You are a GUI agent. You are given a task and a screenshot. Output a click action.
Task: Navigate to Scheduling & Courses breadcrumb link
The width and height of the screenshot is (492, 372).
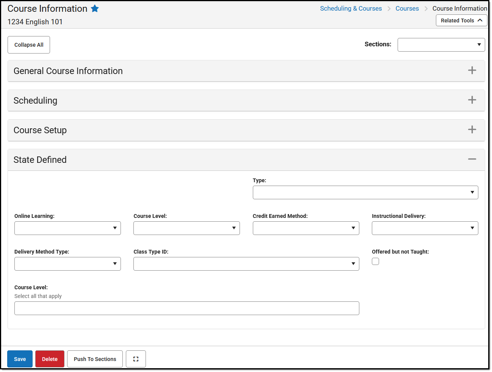351,8
